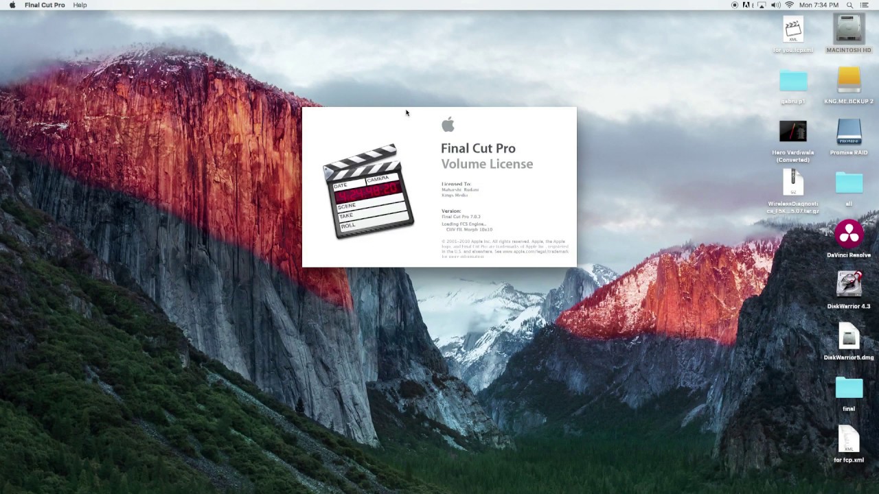Select the DaVinci Resolve app icon

pos(849,239)
